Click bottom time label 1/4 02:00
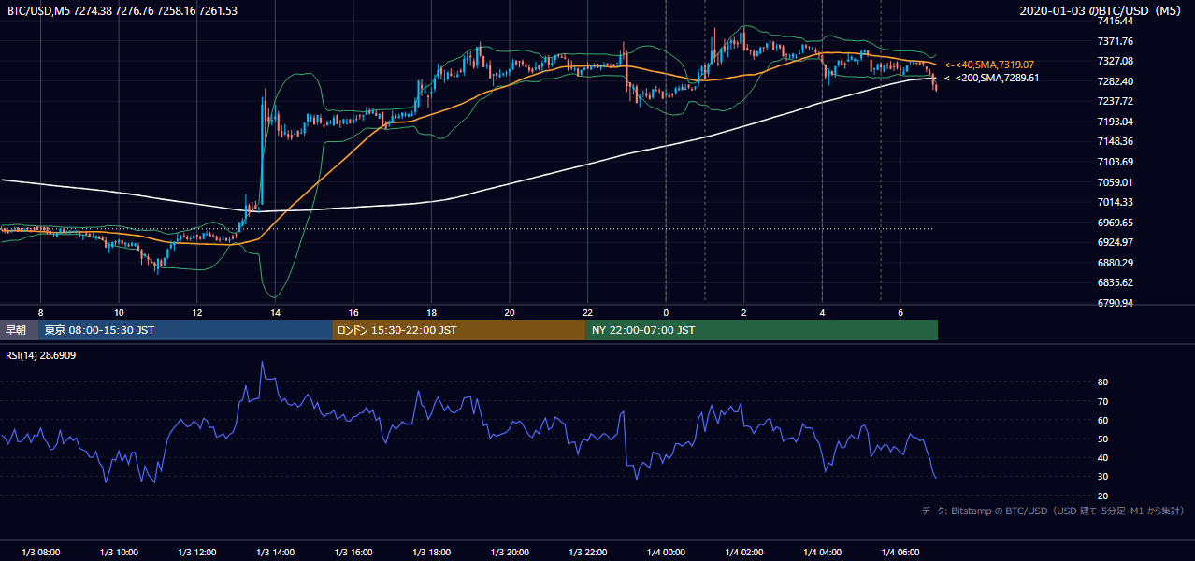The height and width of the screenshot is (561, 1195). pos(743,553)
